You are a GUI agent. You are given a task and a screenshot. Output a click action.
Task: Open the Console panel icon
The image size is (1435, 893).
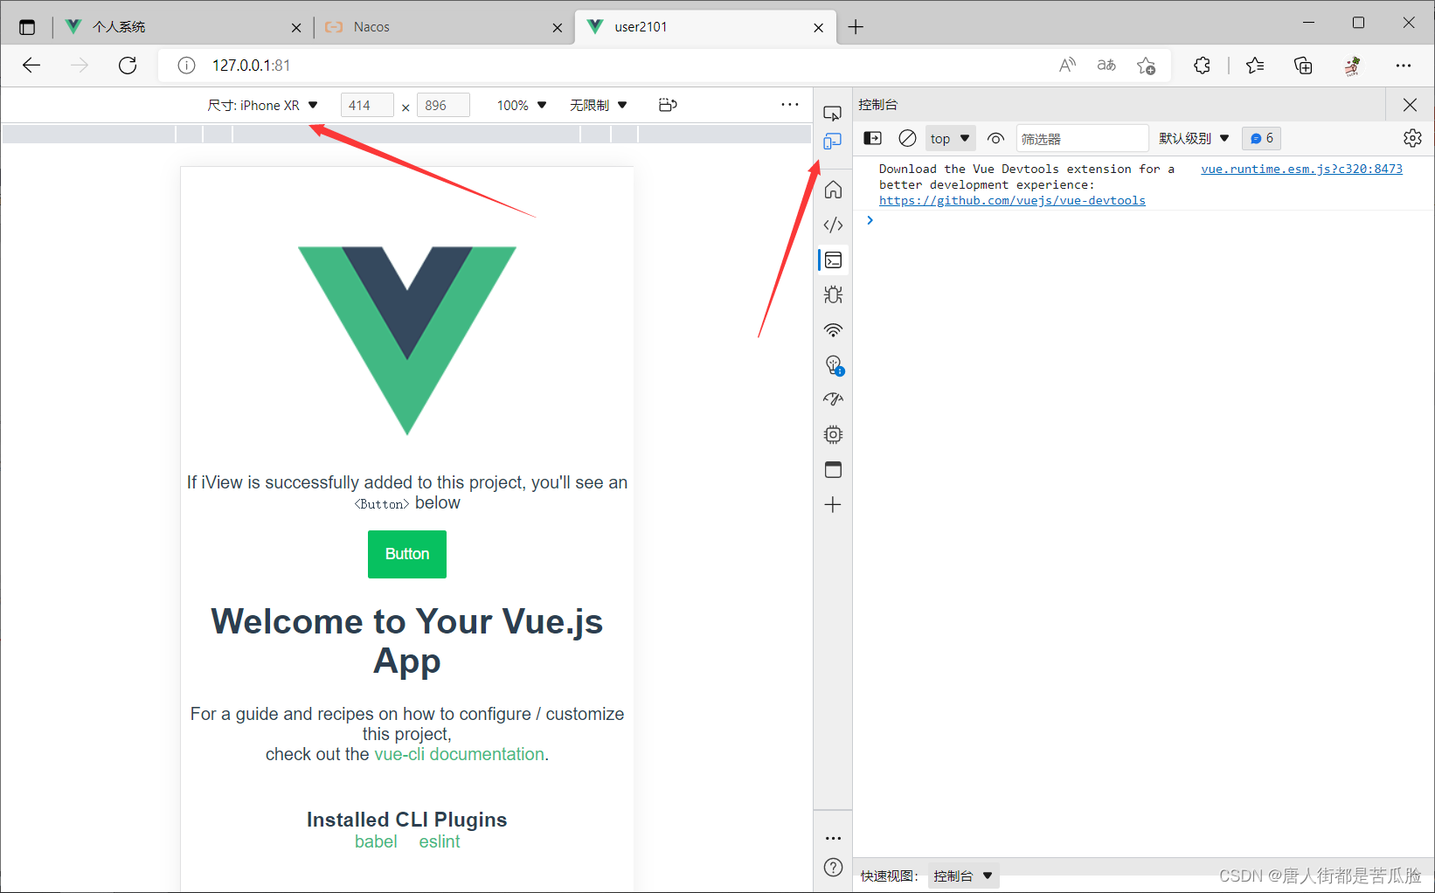tap(833, 260)
